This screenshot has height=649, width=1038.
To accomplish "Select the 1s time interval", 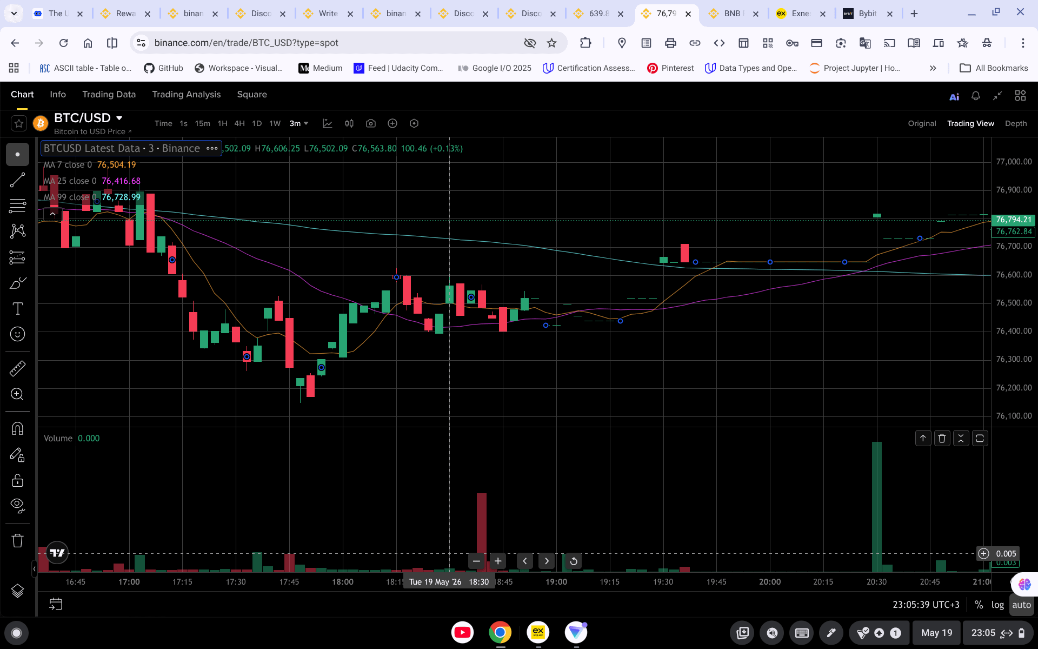I will tap(183, 123).
